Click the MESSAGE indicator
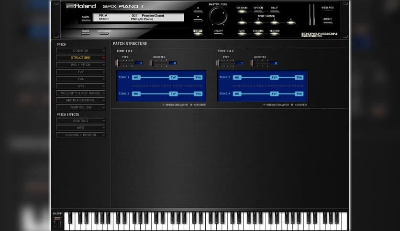The width and height of the screenshot is (400, 231). coord(328,9)
